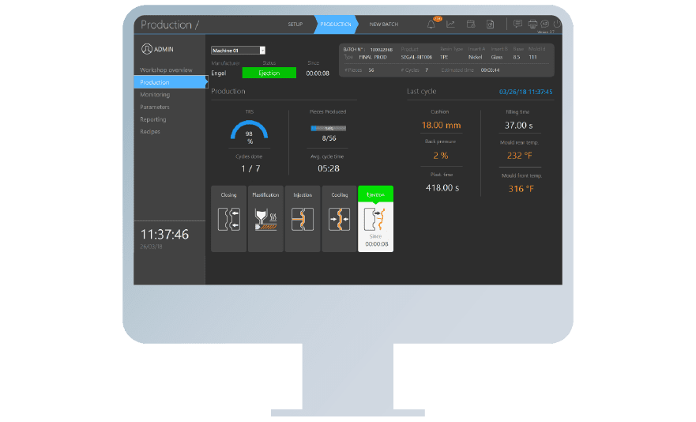Viewport: 696px width, 422px height.
Task: Open the document report icon
Action: click(x=490, y=24)
